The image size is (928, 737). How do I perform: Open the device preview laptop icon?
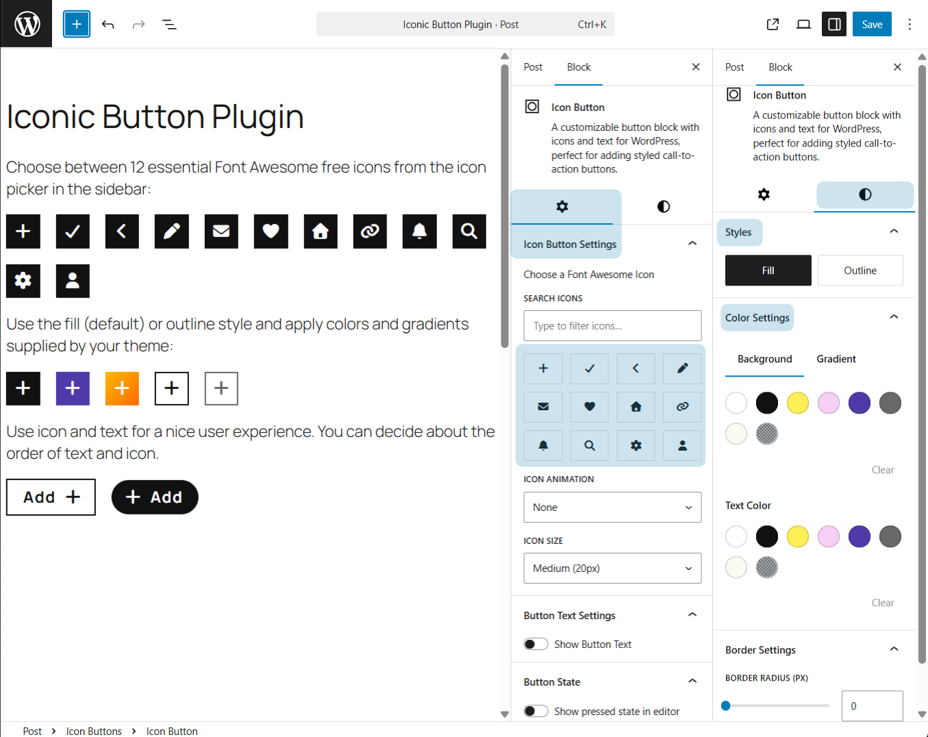pyautogui.click(x=803, y=25)
